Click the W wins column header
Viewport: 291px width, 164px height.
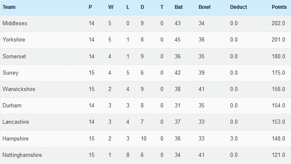[x=110, y=7]
